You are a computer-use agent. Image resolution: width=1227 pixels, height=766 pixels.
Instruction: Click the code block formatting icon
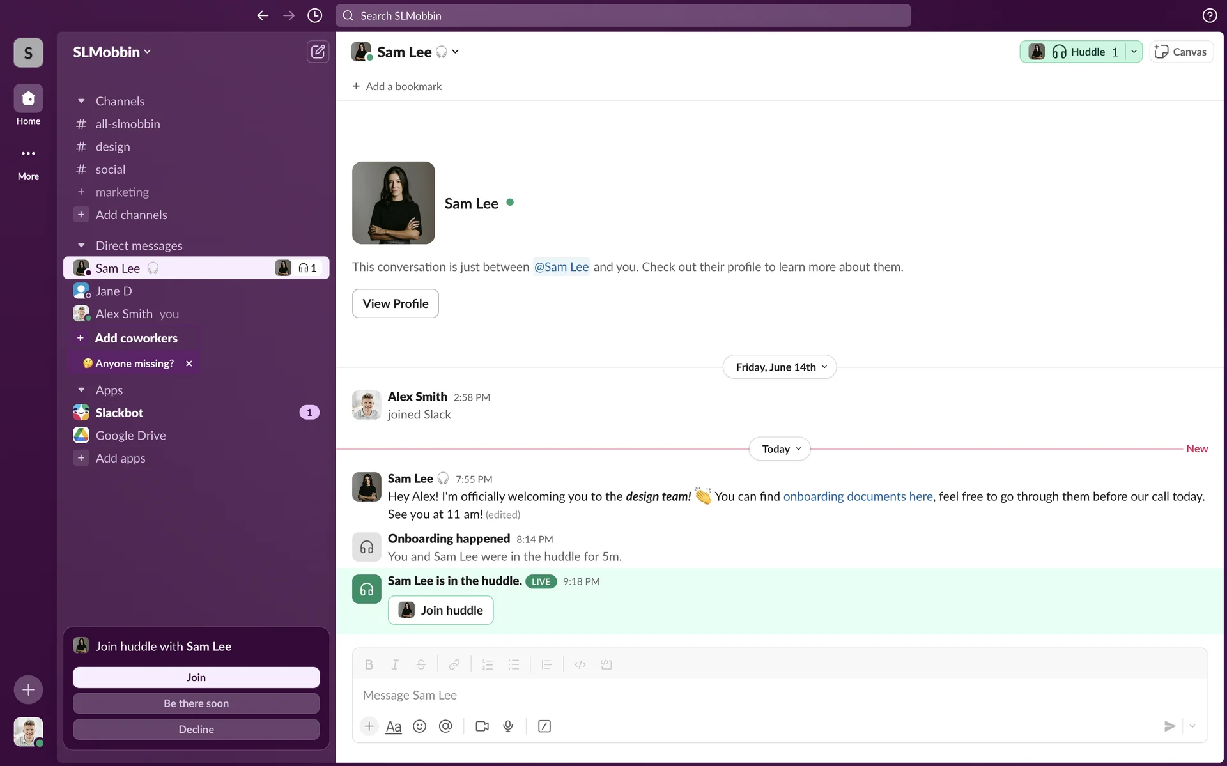click(606, 665)
